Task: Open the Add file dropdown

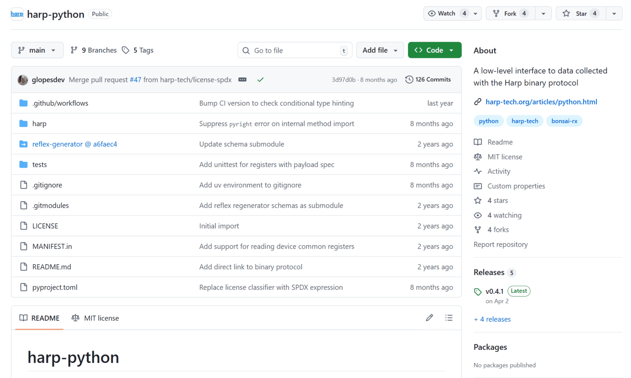Action: (x=380, y=50)
